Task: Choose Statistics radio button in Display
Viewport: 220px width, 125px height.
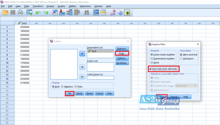Action: [62, 87]
